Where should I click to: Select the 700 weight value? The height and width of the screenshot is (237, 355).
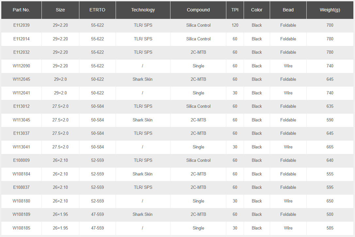330,25
